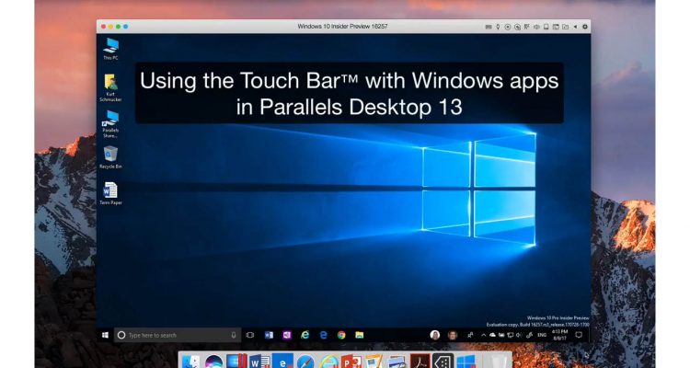The width and height of the screenshot is (690, 368).
Task: Open the Windows Start menu
Action: click(105, 335)
